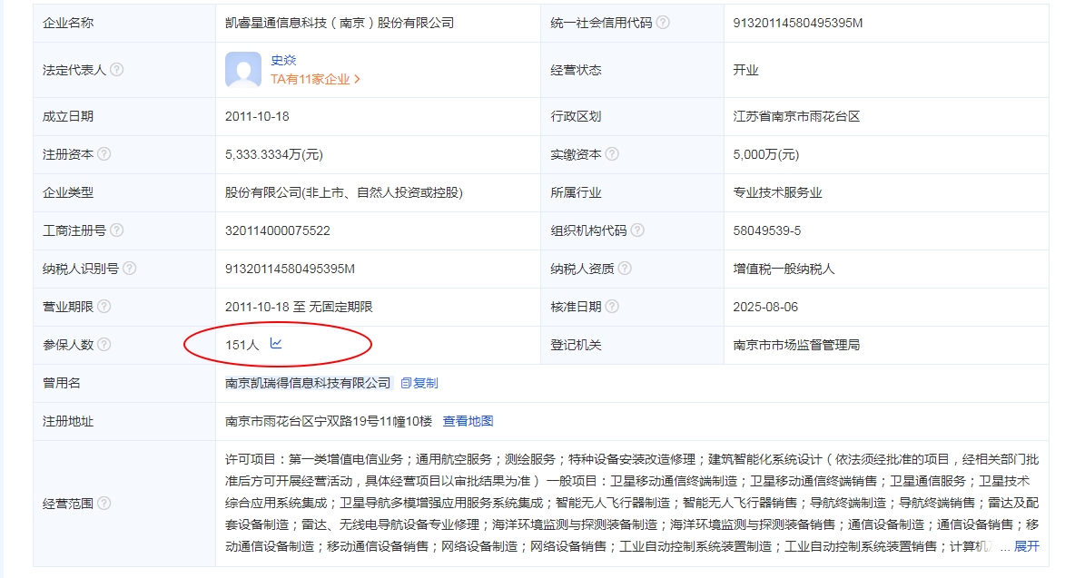Select operating status 开业
Image resolution: width=1075 pixels, height=578 pixels.
[x=746, y=70]
